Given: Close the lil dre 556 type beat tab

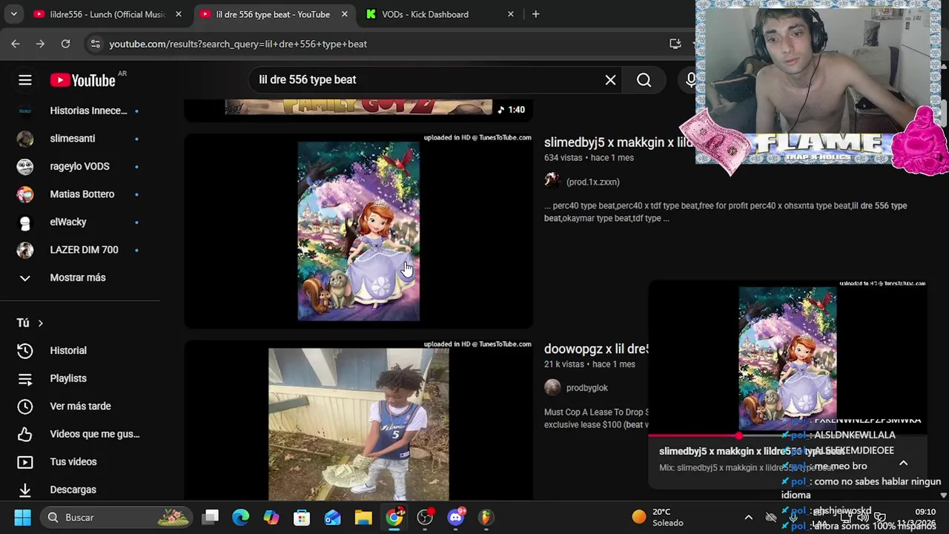Looking at the screenshot, I should 344,14.
